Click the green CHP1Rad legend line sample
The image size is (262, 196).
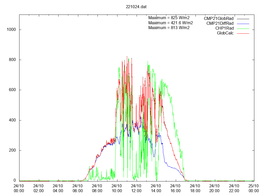tap(243, 29)
